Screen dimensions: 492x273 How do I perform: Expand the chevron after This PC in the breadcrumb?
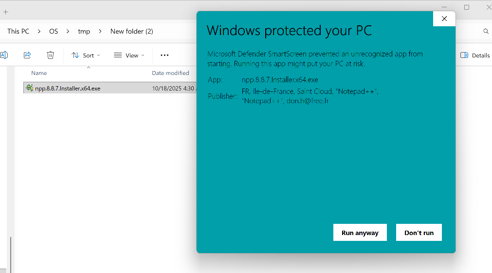(x=39, y=31)
